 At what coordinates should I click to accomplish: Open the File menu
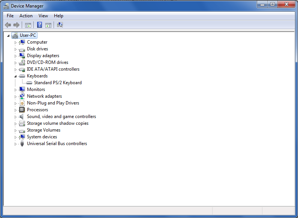pos(10,16)
